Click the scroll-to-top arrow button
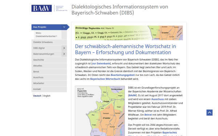 (209, 112)
